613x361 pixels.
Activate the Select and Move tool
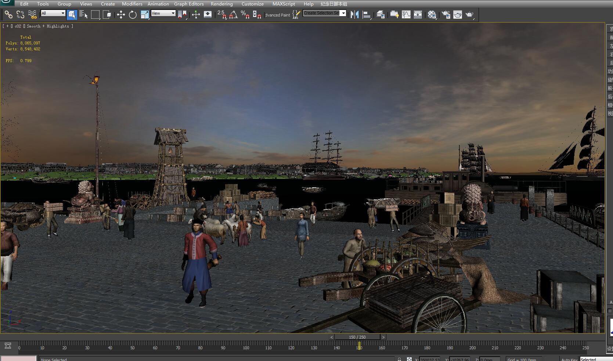pyautogui.click(x=121, y=15)
